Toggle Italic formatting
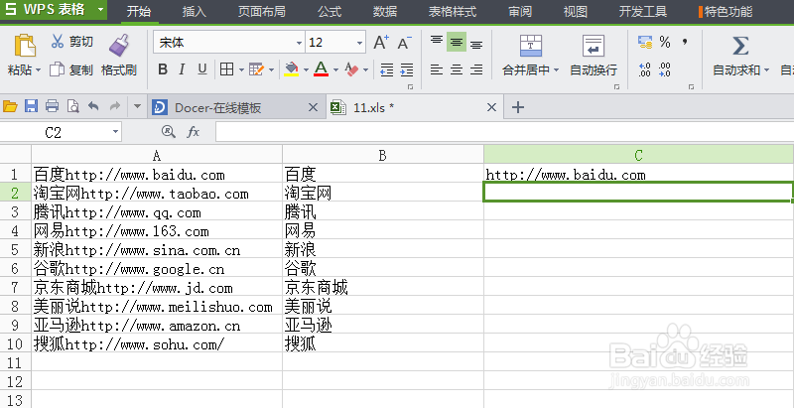This screenshot has width=794, height=408. pos(183,69)
